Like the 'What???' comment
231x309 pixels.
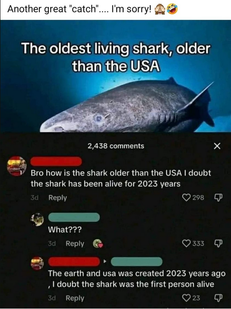[x=186, y=243]
